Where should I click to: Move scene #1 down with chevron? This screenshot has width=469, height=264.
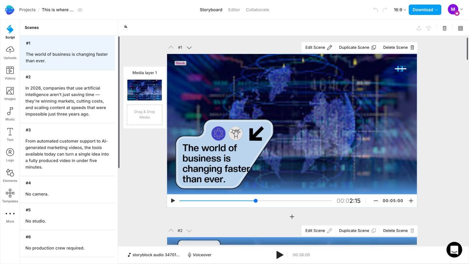tap(189, 47)
